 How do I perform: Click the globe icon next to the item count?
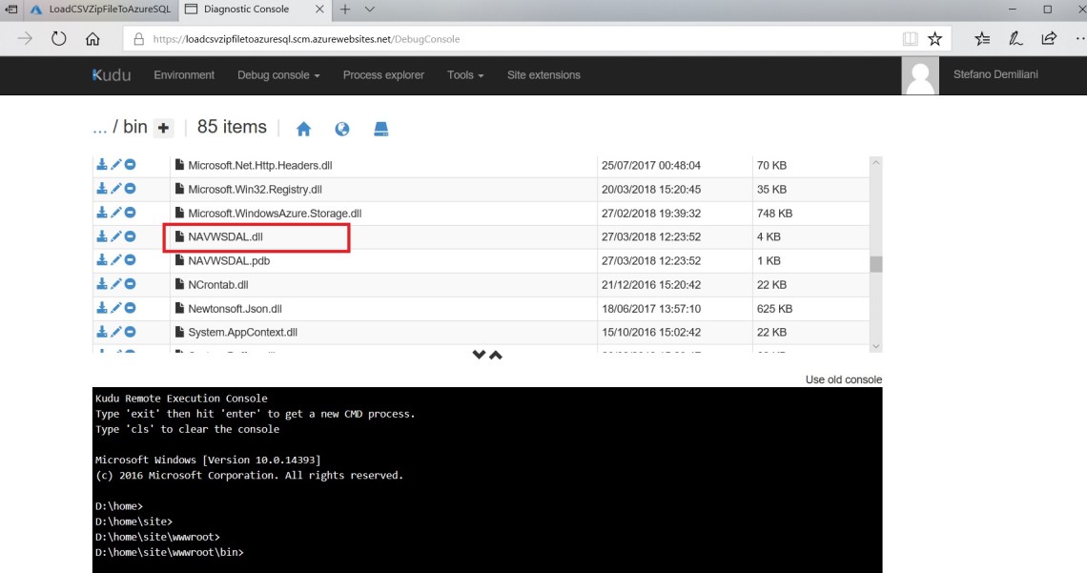click(341, 128)
